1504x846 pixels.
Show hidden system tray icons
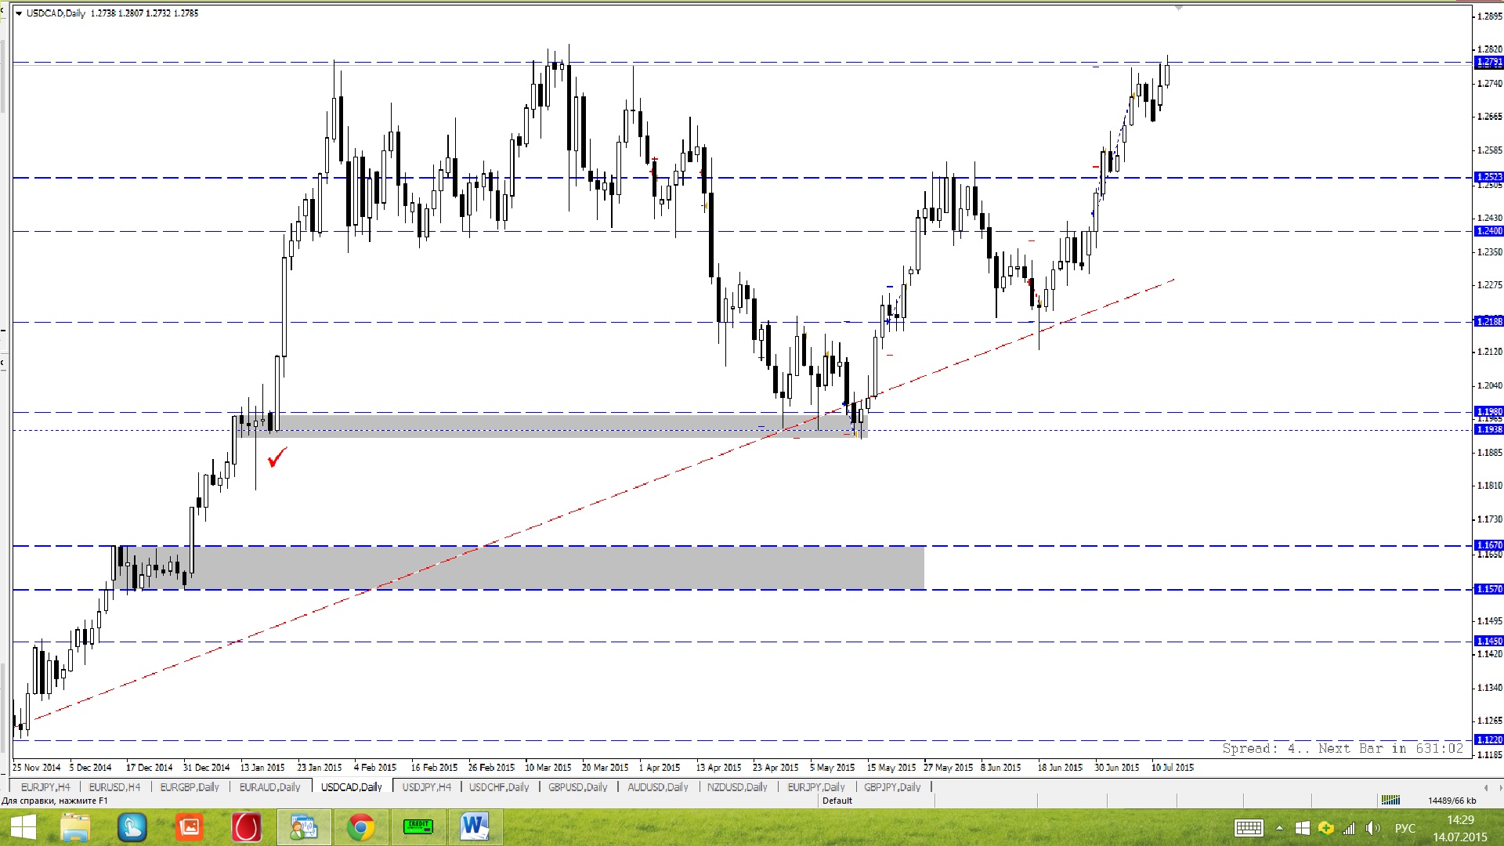pyautogui.click(x=1279, y=828)
